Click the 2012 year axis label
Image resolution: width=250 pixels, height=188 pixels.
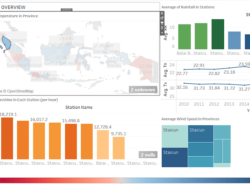(x=214, y=104)
